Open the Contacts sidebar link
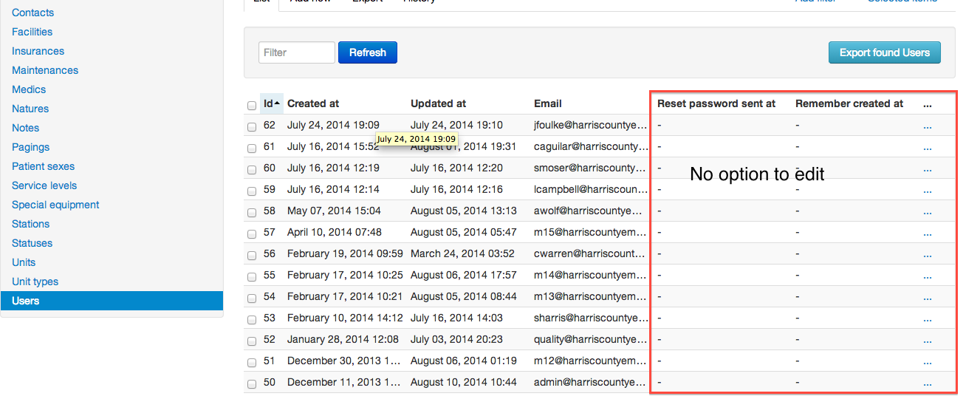 pyautogui.click(x=32, y=13)
